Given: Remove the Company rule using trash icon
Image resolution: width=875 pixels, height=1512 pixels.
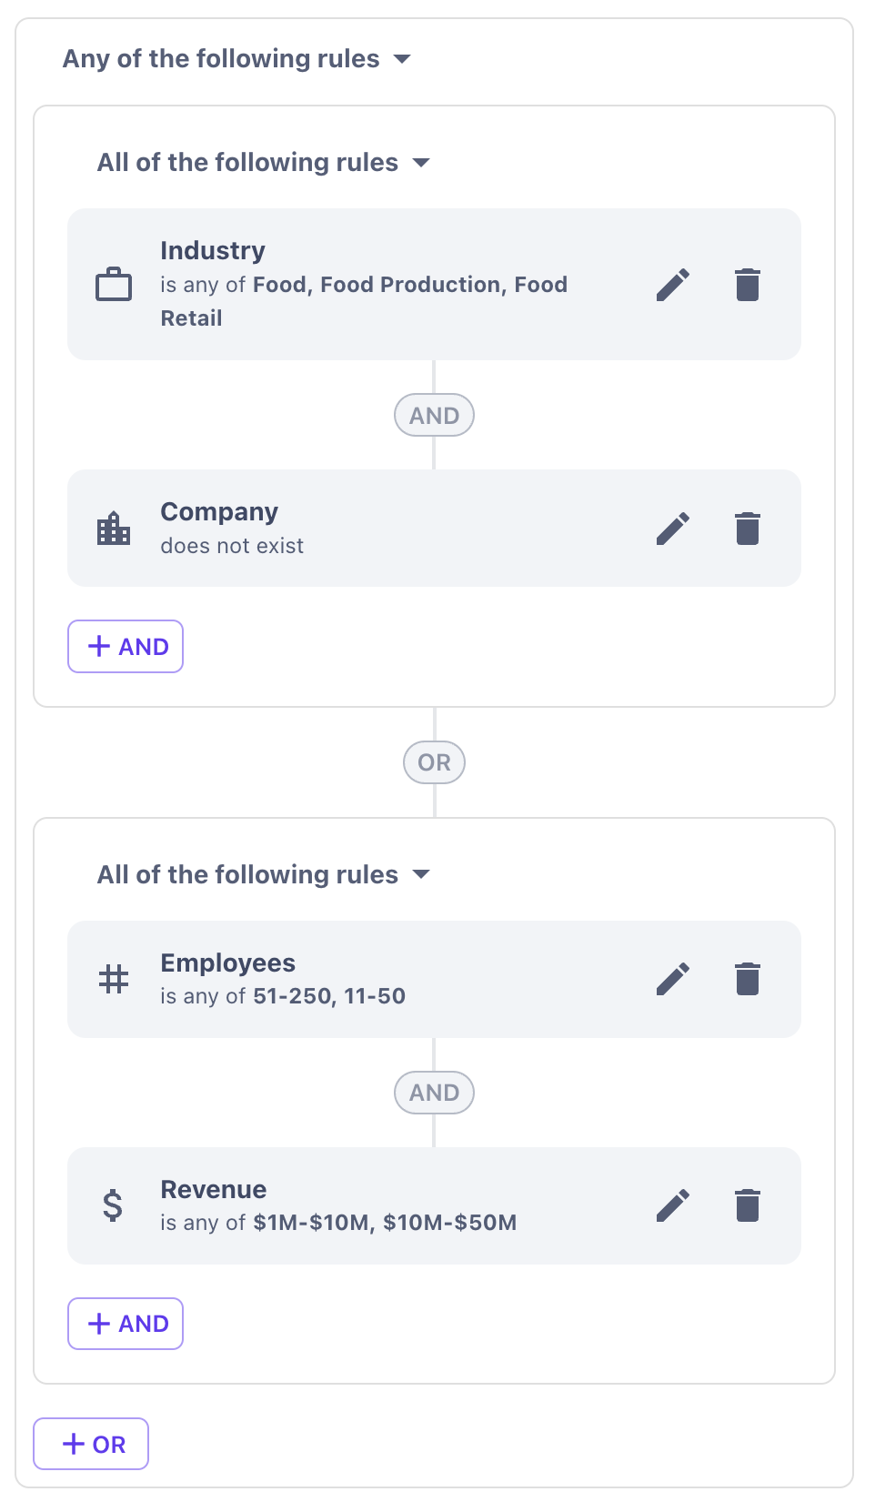Looking at the screenshot, I should tap(747, 529).
